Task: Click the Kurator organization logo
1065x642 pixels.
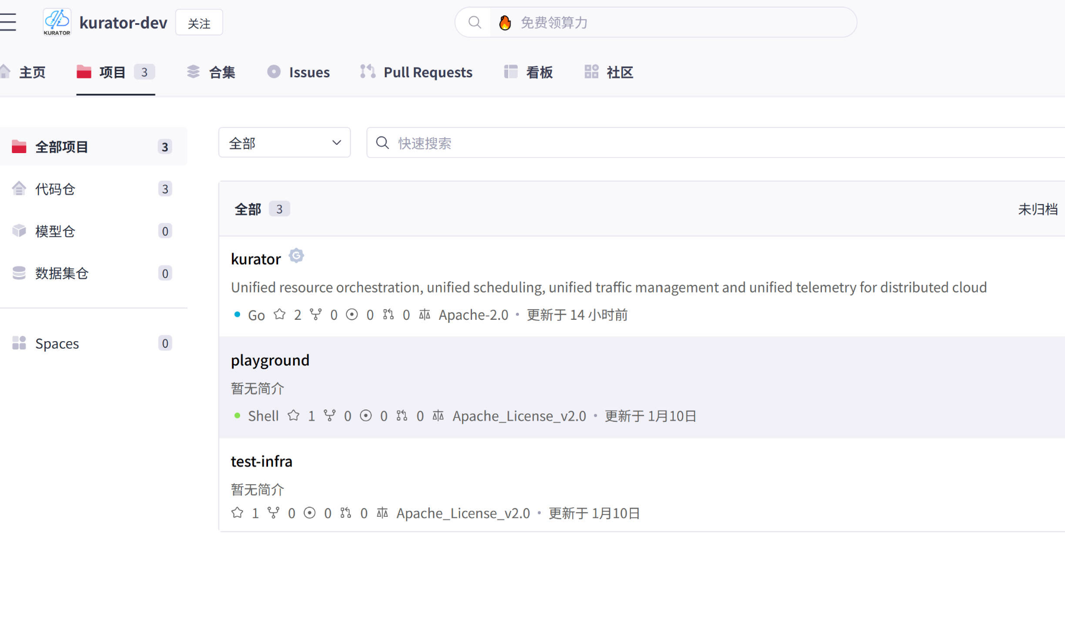Action: pyautogui.click(x=57, y=23)
